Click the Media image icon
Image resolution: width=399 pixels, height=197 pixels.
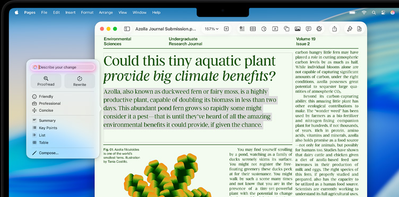coord(298,29)
